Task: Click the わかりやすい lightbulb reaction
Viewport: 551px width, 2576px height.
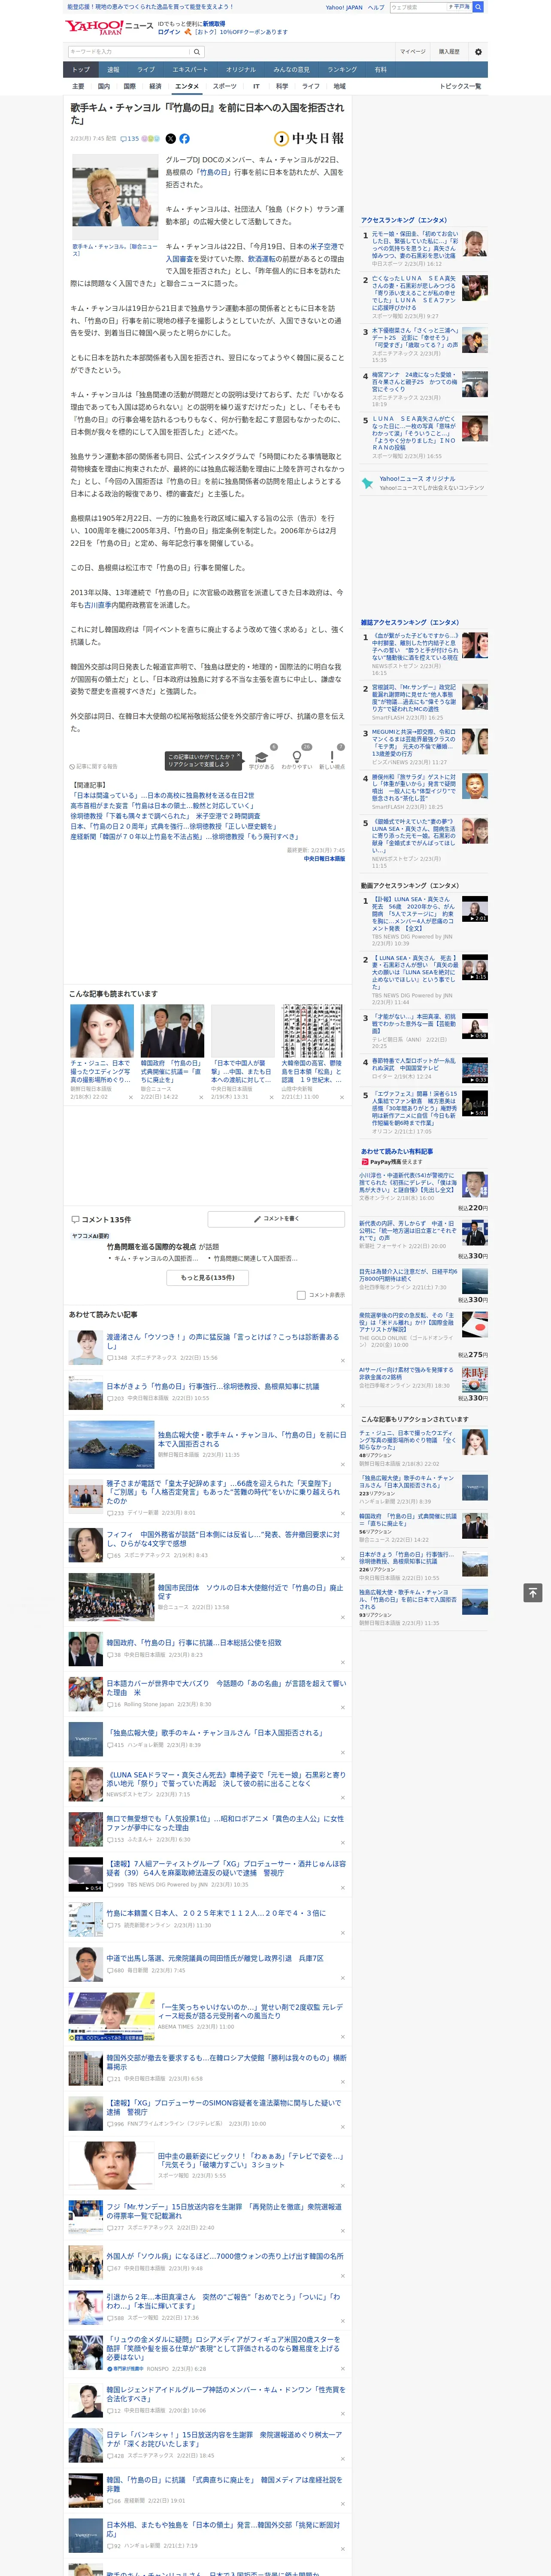Action: point(297,757)
